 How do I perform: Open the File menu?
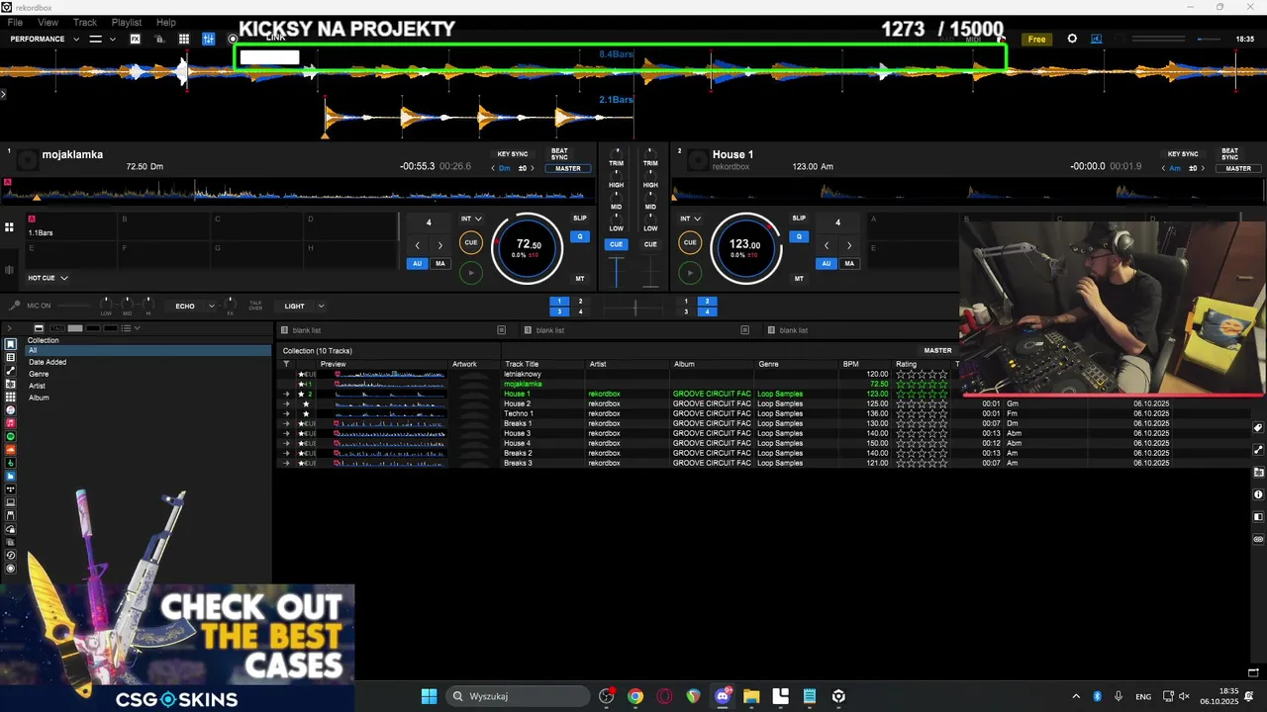(15, 22)
